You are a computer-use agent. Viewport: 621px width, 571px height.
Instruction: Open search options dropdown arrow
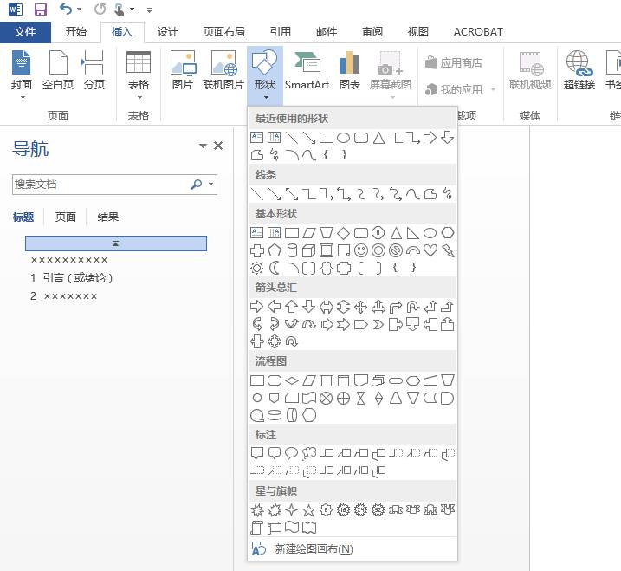pos(211,185)
